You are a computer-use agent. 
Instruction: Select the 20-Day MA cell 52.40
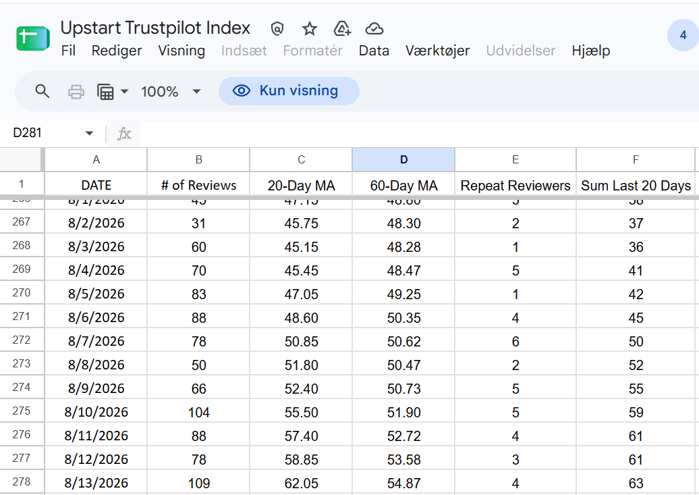pyautogui.click(x=301, y=388)
